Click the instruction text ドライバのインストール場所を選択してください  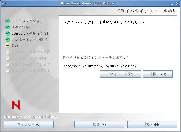coord(103,22)
